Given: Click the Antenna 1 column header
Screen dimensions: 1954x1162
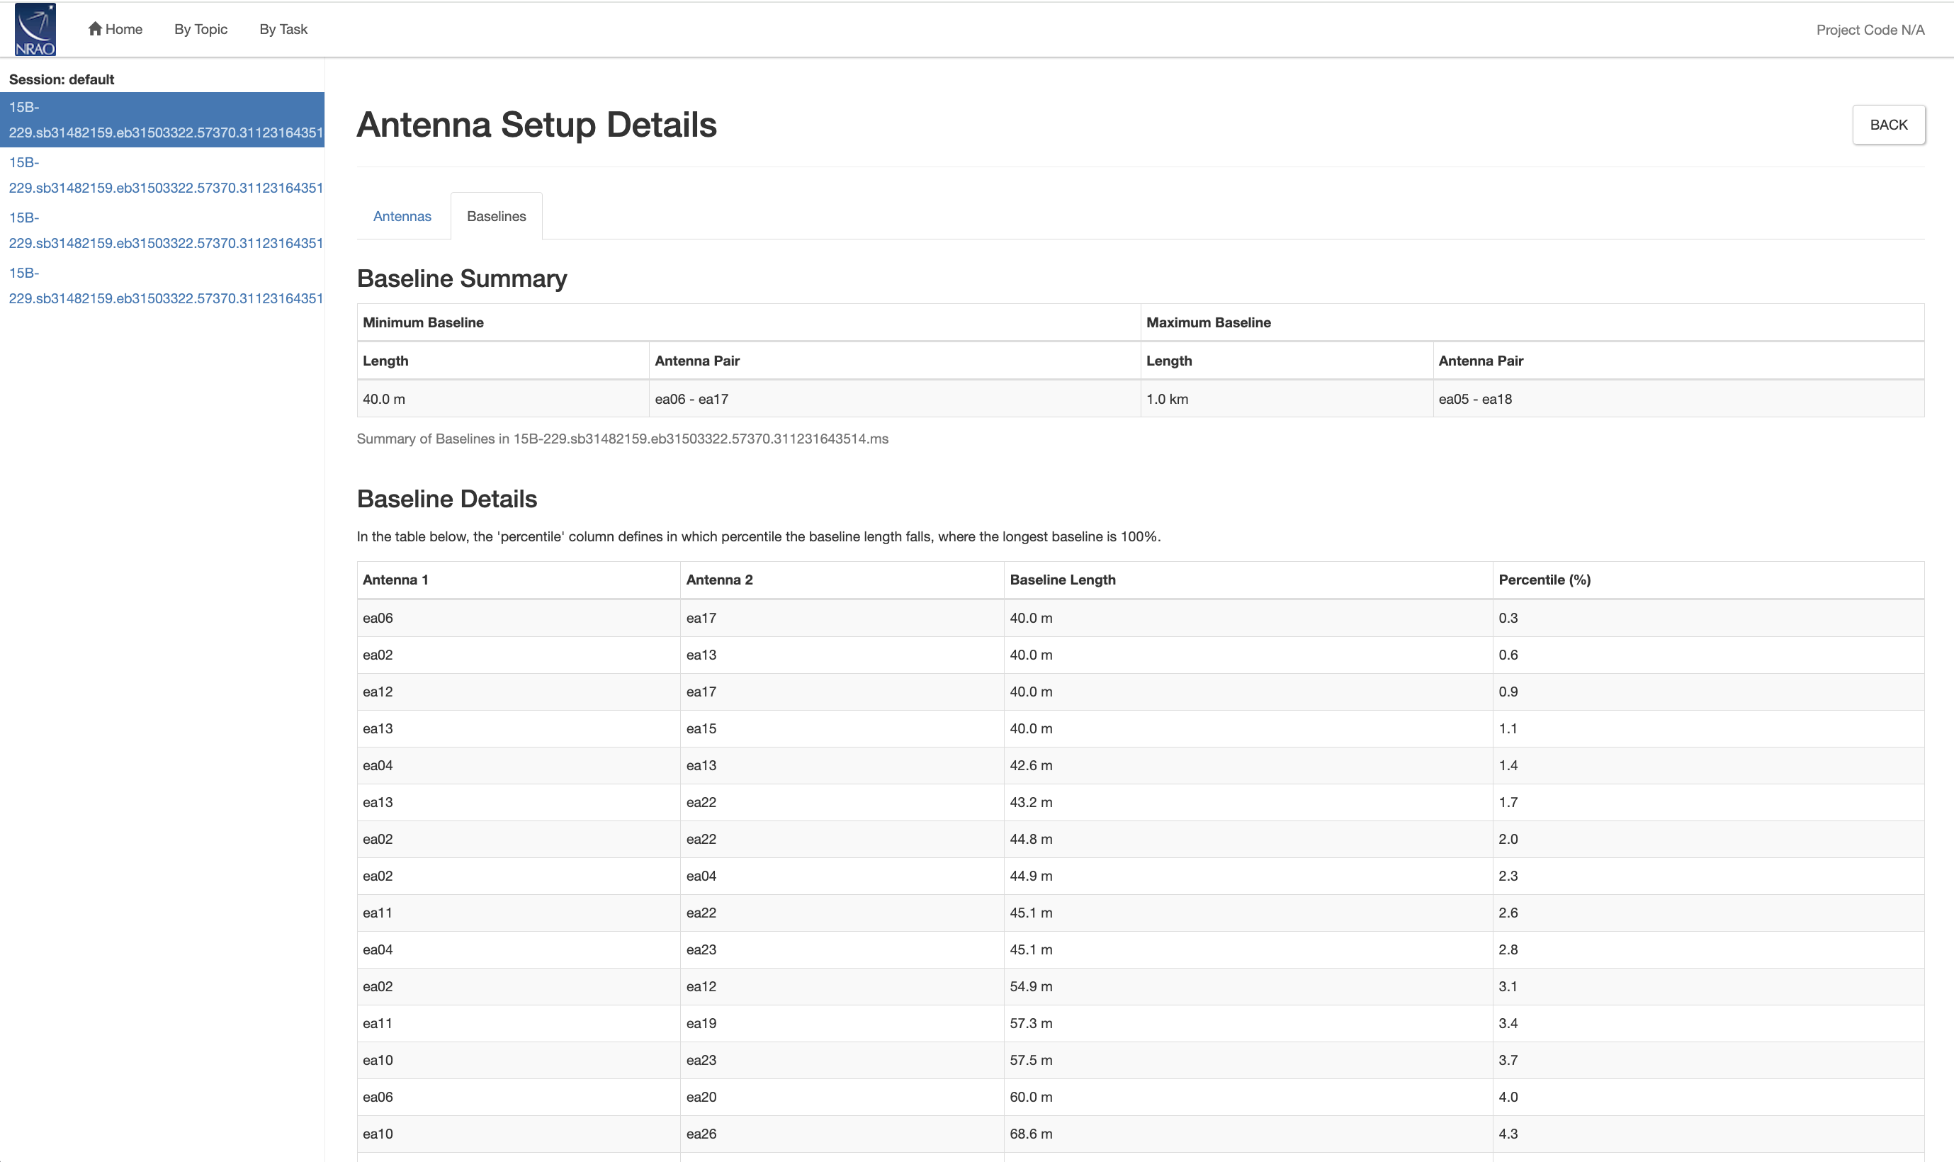Looking at the screenshot, I should (x=518, y=580).
